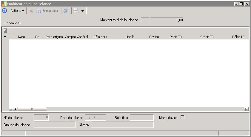Click the Re... column header
The image size is (251, 137).
[x=39, y=37]
